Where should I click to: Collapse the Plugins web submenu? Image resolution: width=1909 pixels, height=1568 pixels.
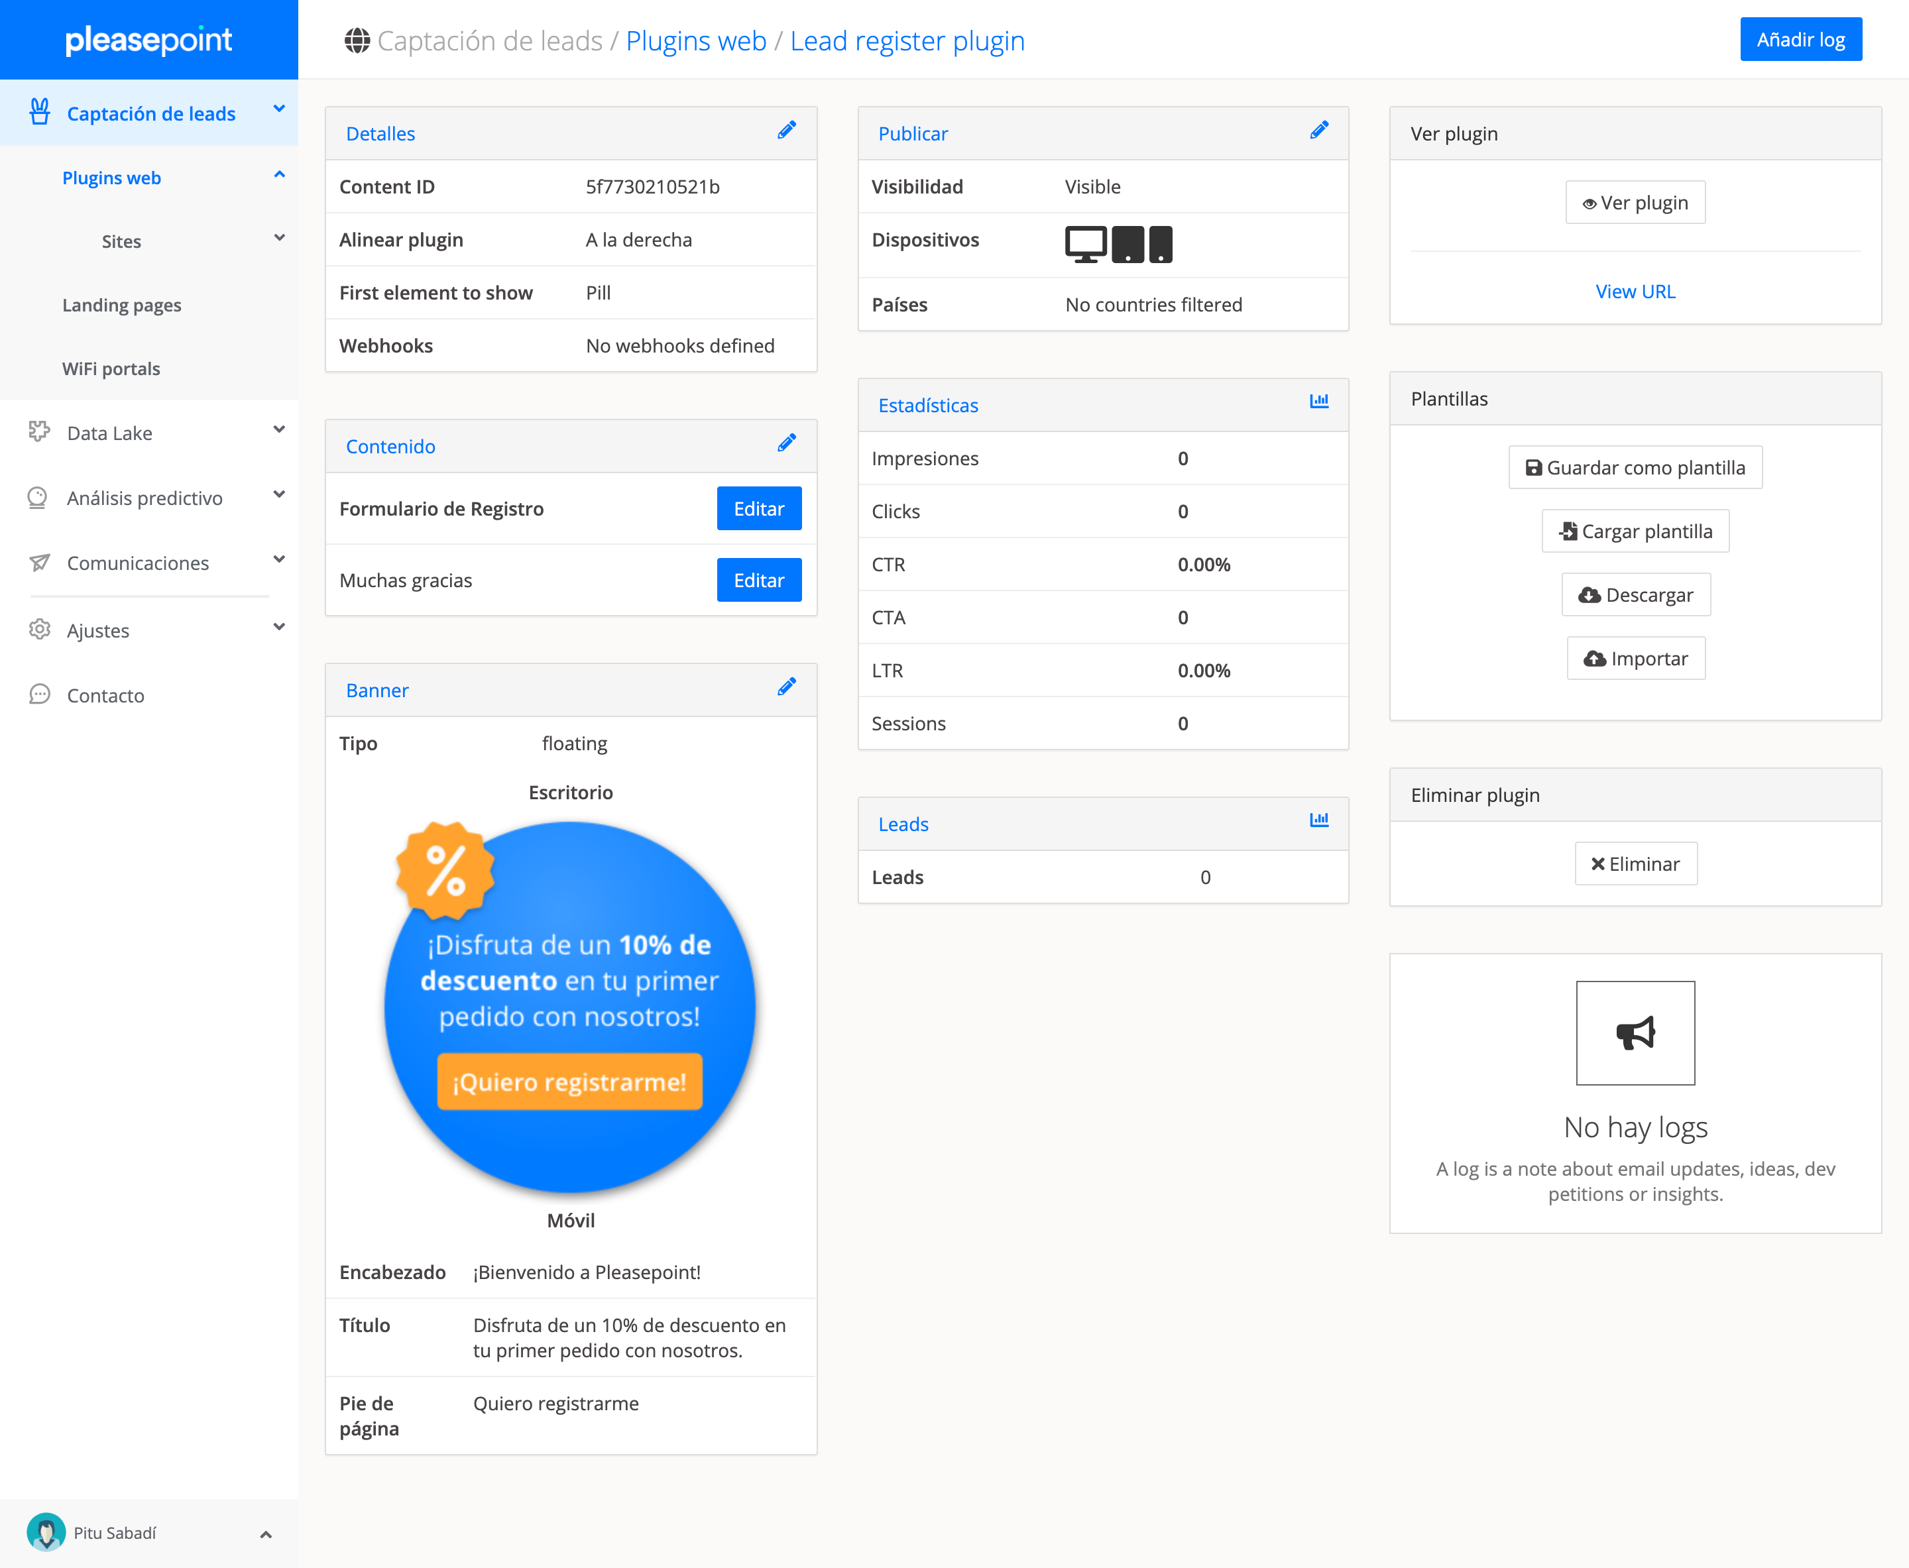[x=279, y=175]
